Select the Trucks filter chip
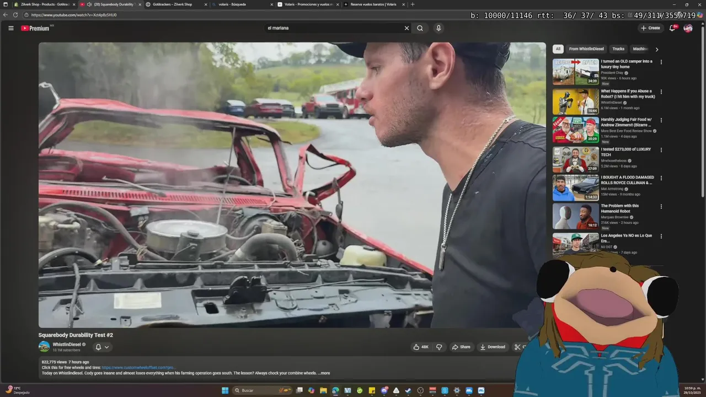The image size is (706, 397). 618,49
